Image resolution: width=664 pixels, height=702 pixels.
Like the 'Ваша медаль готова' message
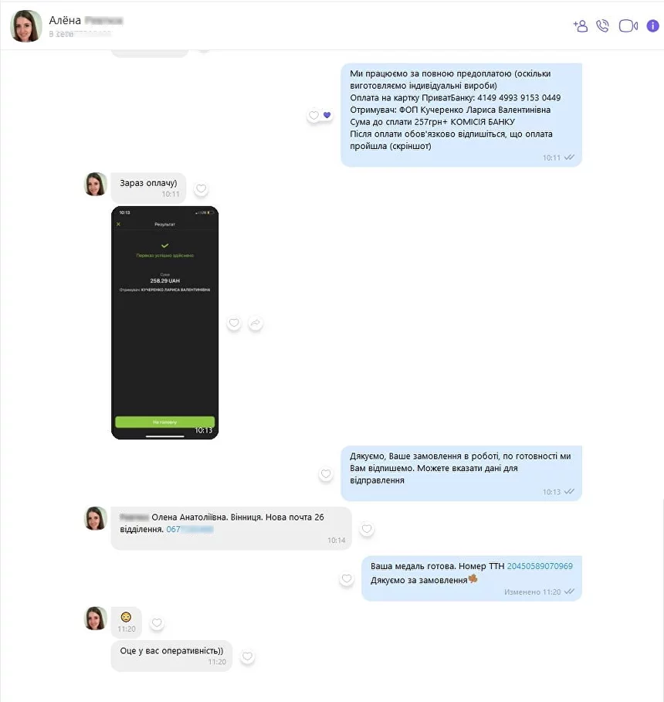pos(347,578)
